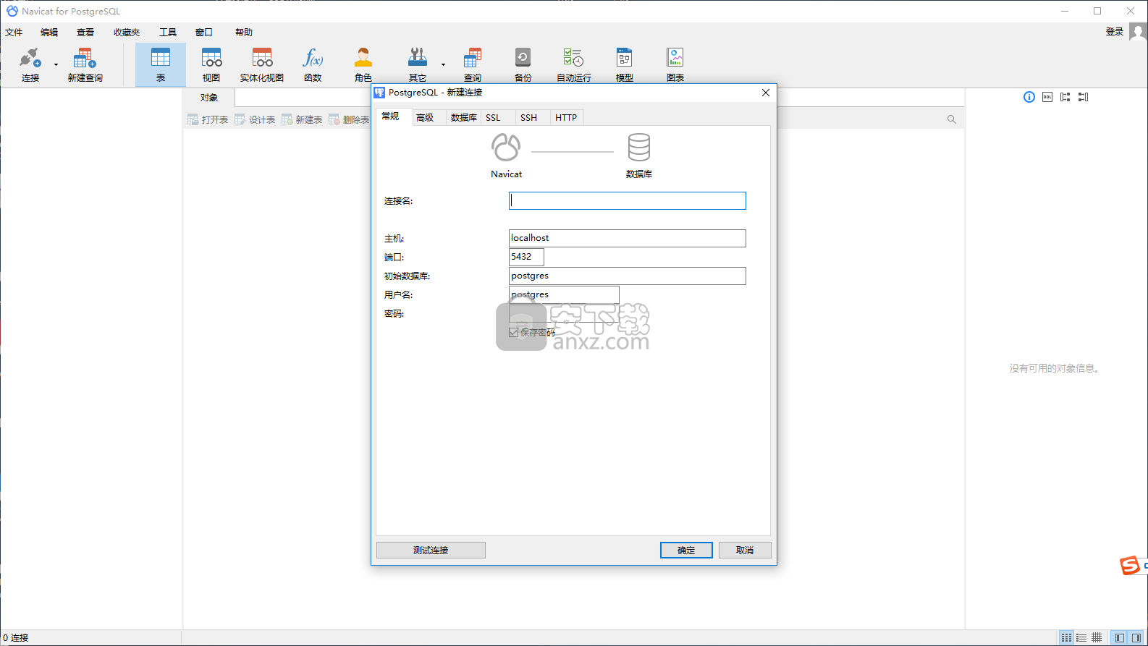The image size is (1148, 646).
Task: Open the 工具 menu
Action: click(168, 33)
